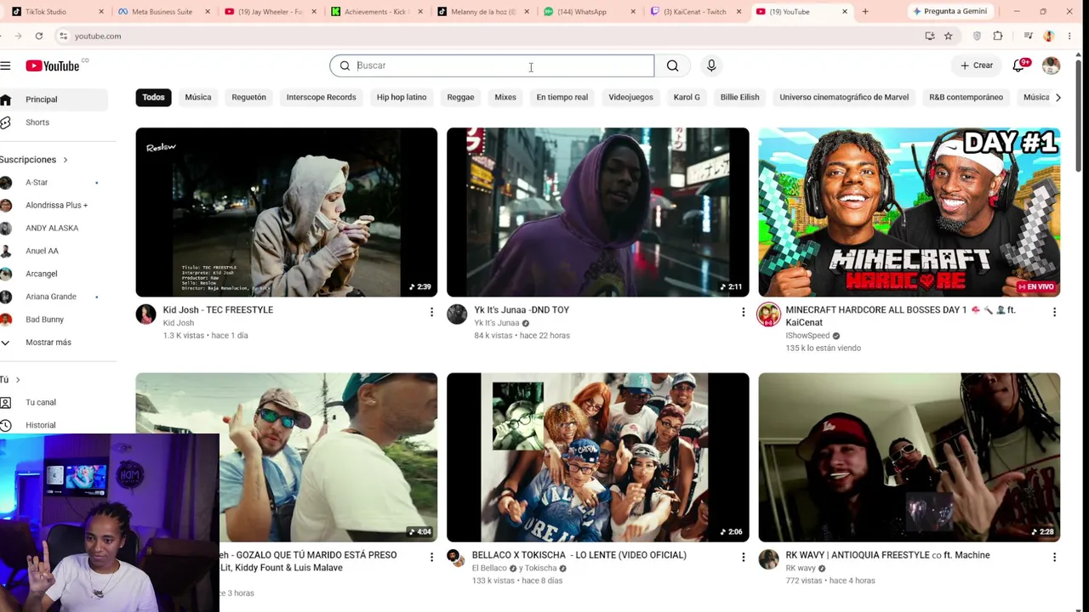The image size is (1089, 612).
Task: Open BELLACO X TOKISCHA LO LENTE title
Action: 579,555
